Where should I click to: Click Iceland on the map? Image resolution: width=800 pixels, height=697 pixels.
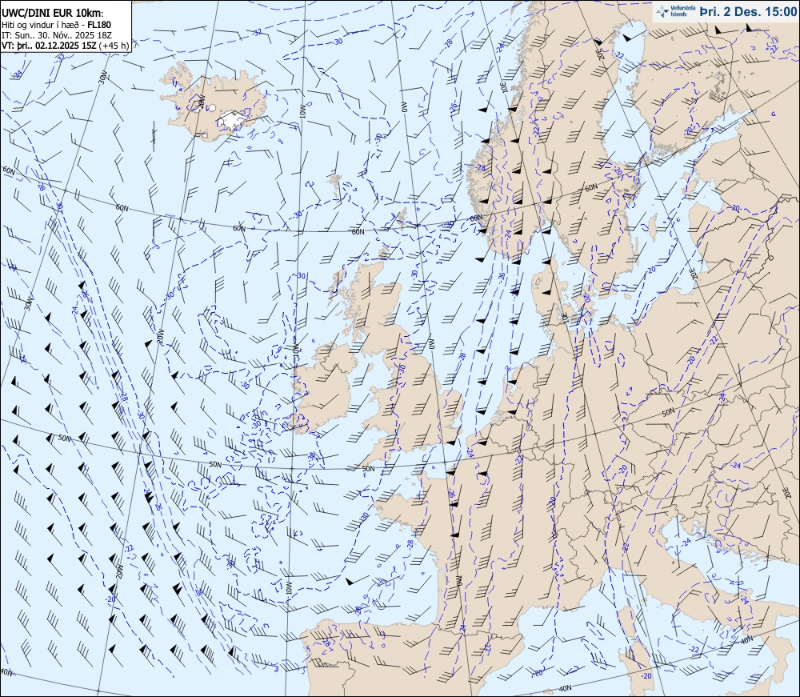pyautogui.click(x=214, y=102)
